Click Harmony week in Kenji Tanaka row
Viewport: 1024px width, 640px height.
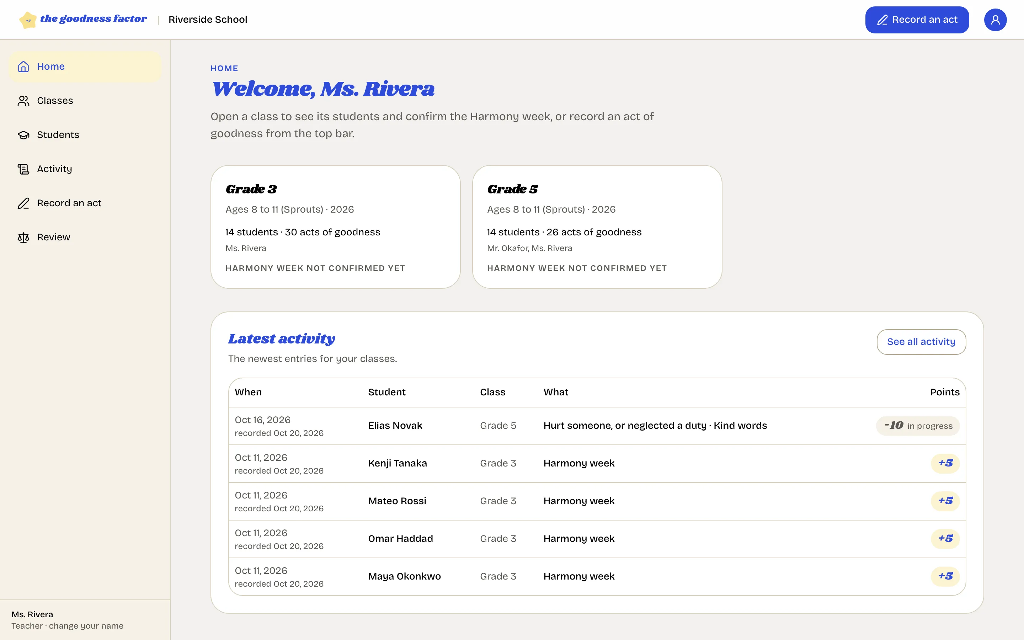(579, 463)
